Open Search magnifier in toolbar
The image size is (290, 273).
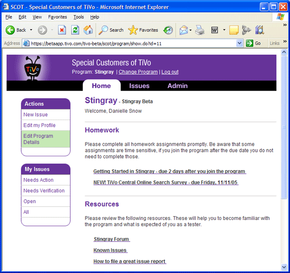coord(111,30)
